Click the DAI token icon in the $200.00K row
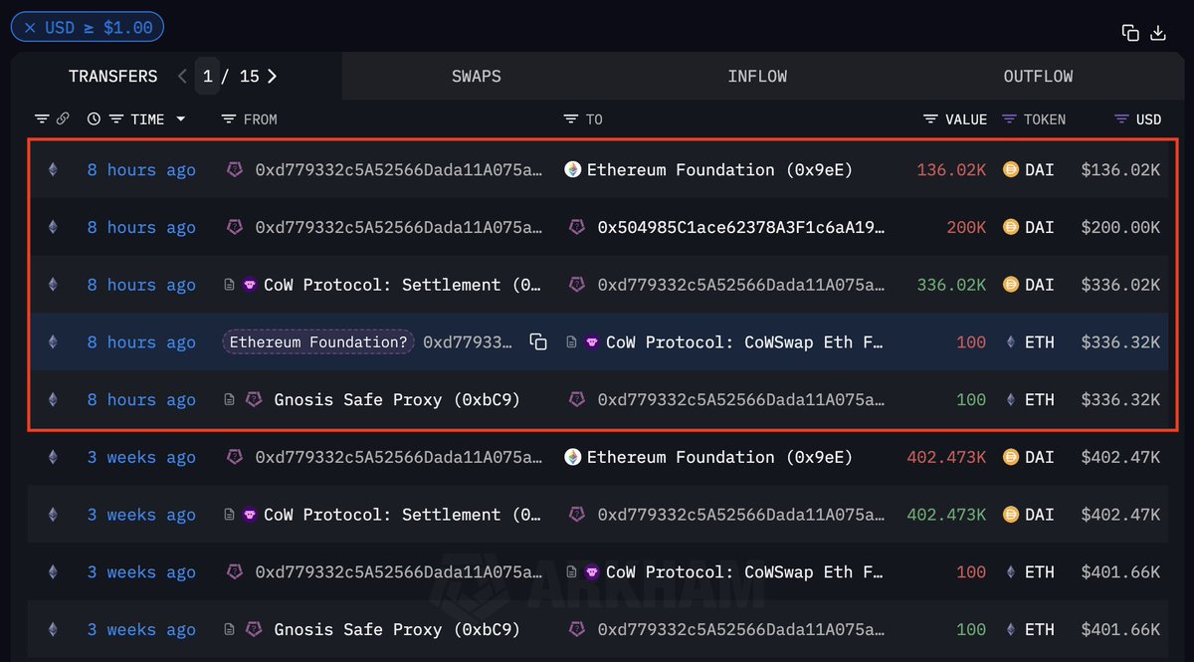 (x=1011, y=228)
